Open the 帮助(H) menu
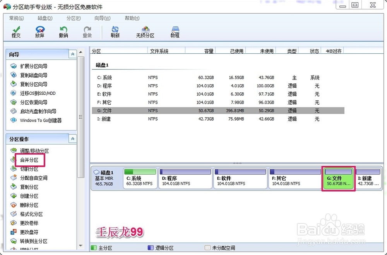 (x=132, y=18)
